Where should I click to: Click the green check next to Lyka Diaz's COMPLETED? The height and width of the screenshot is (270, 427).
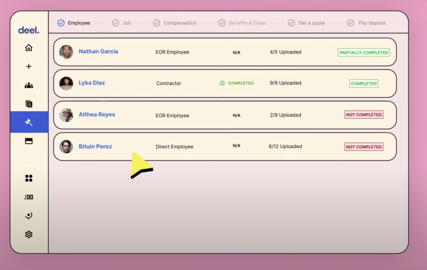[x=222, y=83]
